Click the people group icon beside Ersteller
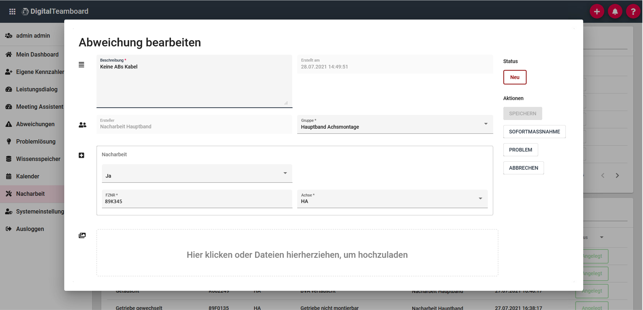This screenshot has width=643, height=310. click(x=83, y=125)
